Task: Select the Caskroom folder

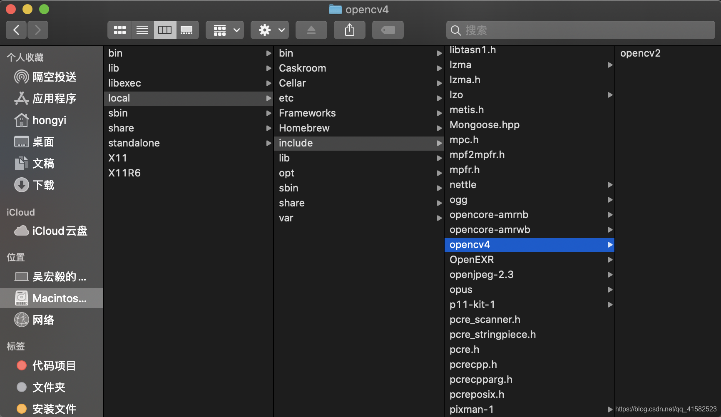Action: [359, 68]
